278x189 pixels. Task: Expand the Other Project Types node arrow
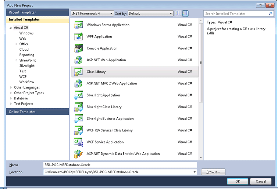click(x=11, y=93)
